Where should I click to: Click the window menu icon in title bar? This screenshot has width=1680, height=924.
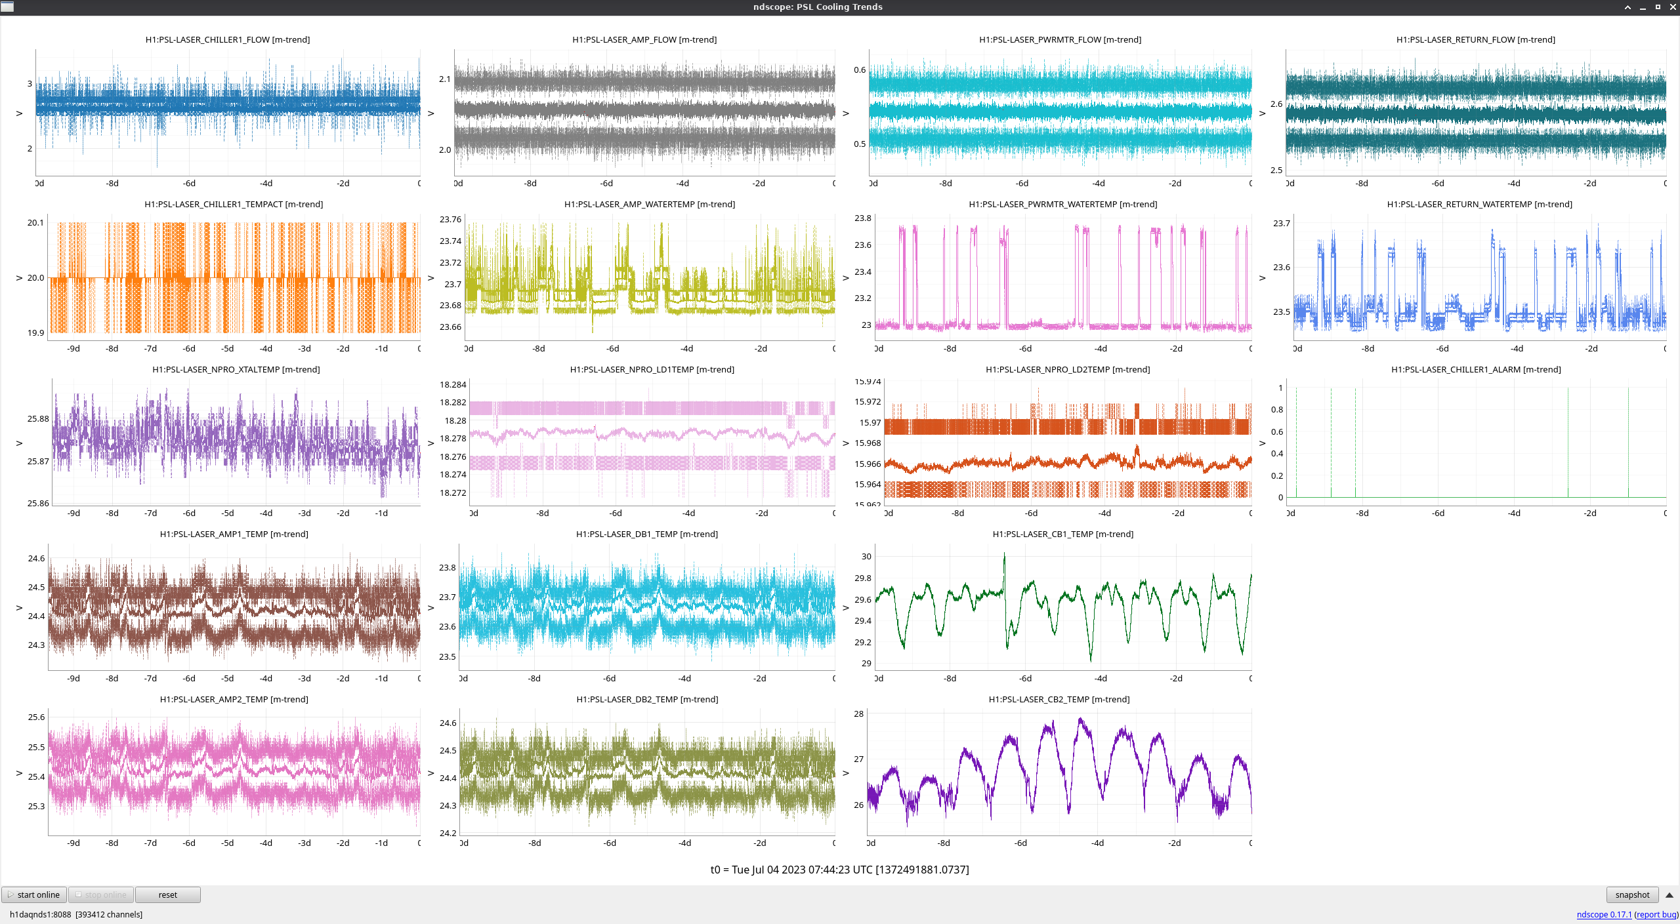pos(7,7)
